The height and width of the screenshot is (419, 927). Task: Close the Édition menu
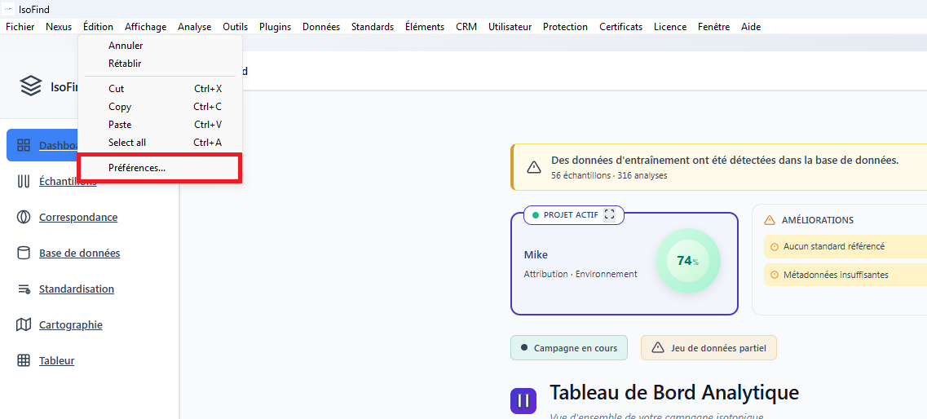point(98,27)
